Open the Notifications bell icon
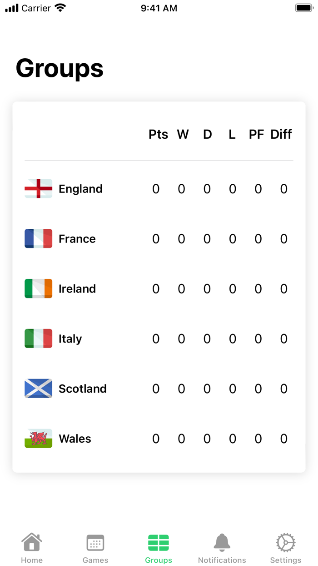This screenshot has height=566, width=318. [x=222, y=542]
